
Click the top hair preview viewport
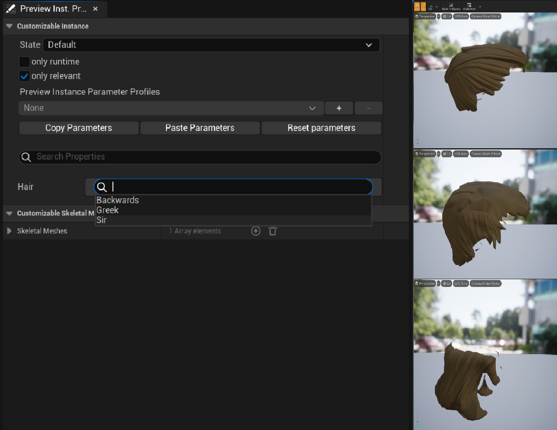point(485,80)
